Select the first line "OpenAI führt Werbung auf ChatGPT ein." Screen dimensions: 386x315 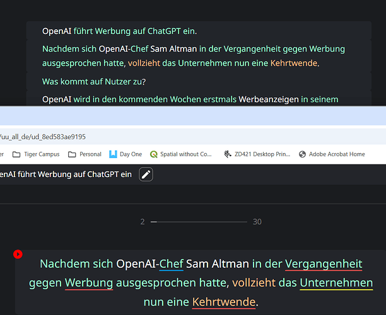tap(124, 30)
